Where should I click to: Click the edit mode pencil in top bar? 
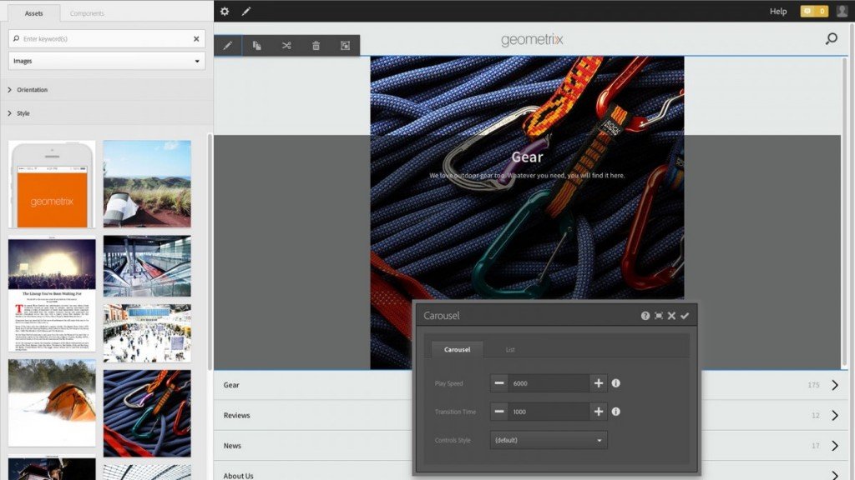click(x=246, y=11)
